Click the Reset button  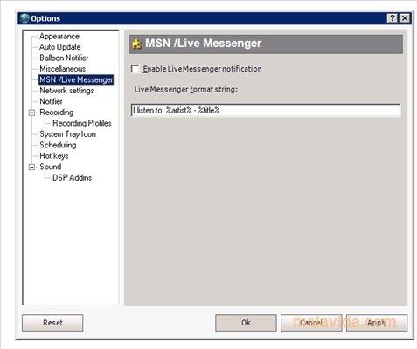click(52, 323)
